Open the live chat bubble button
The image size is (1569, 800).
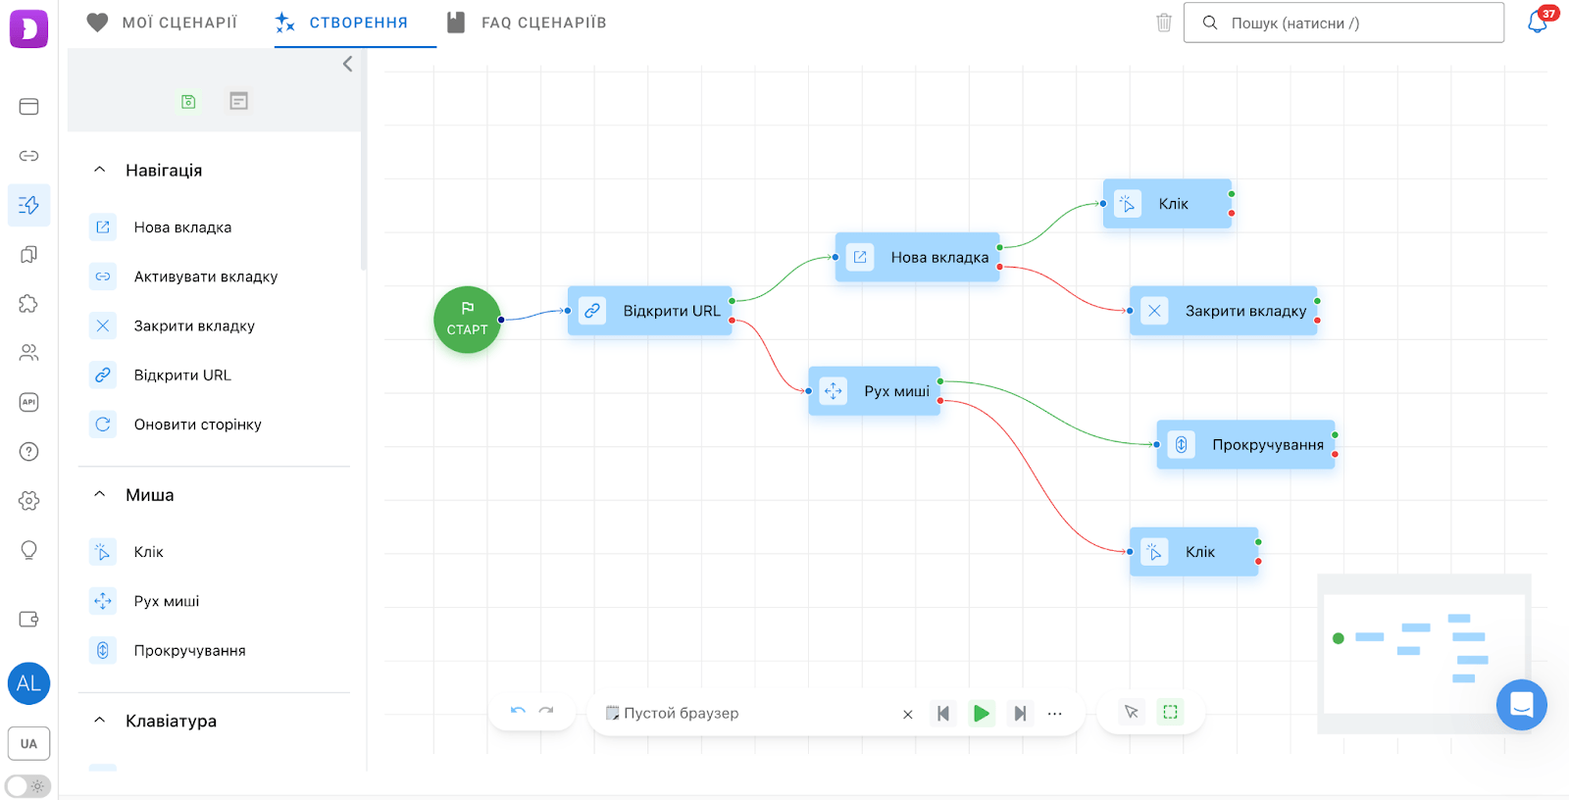click(1521, 705)
